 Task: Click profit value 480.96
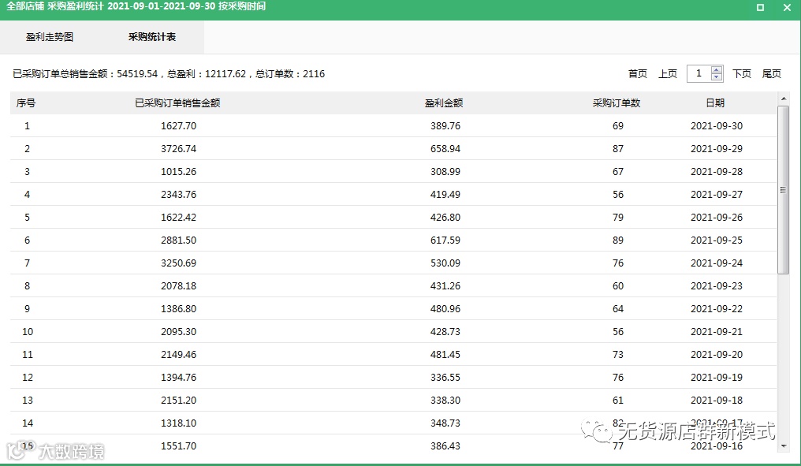pyautogui.click(x=445, y=308)
